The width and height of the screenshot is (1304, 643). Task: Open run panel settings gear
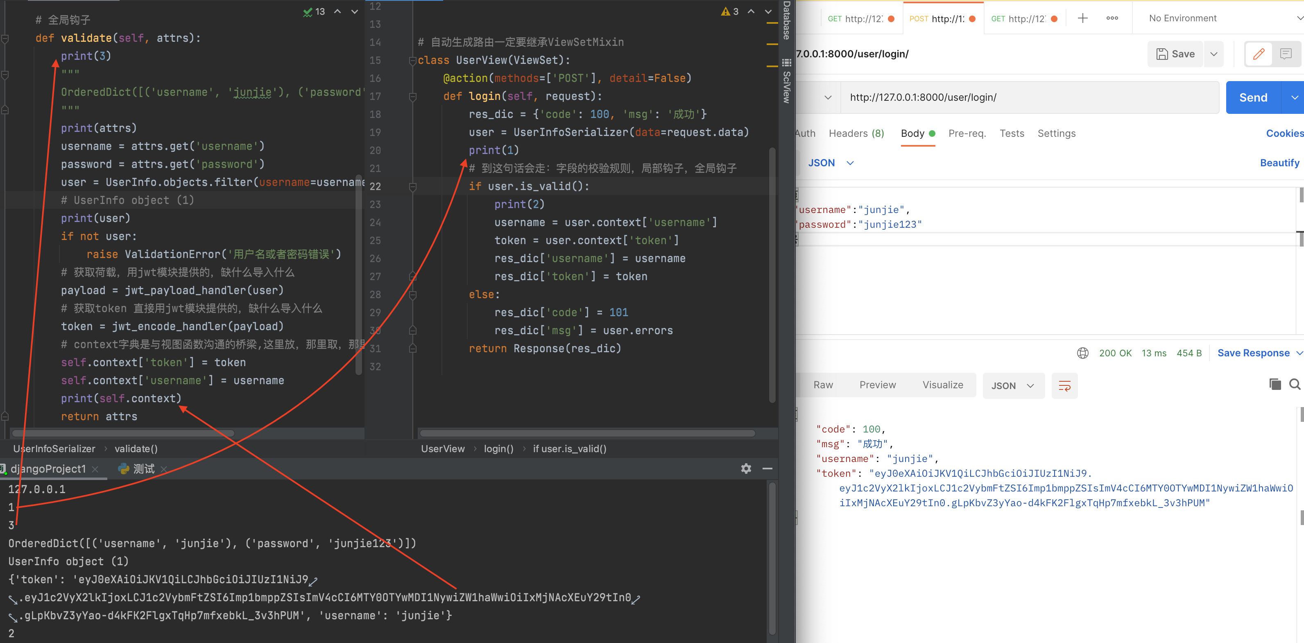746,469
